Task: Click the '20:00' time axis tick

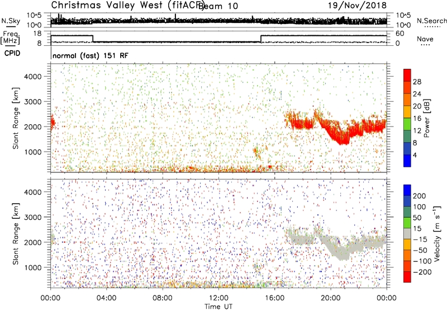Action: 331,298
